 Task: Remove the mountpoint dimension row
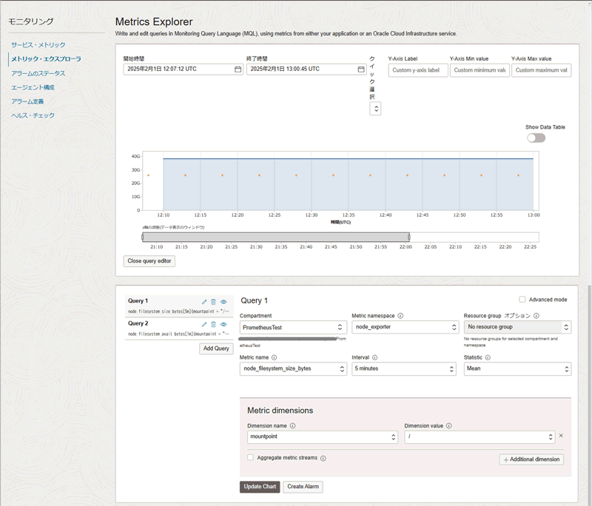click(561, 436)
